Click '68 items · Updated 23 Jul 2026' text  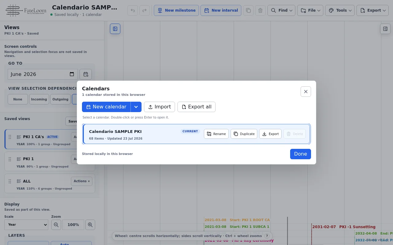coord(116,138)
